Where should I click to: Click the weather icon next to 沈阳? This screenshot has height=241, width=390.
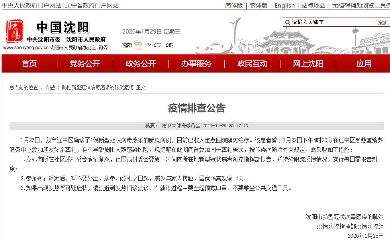138,45
